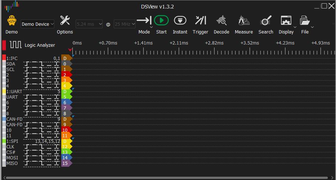Click the Instant capture icon
Image resolution: width=336 pixels, height=180 pixels.
tap(180, 21)
